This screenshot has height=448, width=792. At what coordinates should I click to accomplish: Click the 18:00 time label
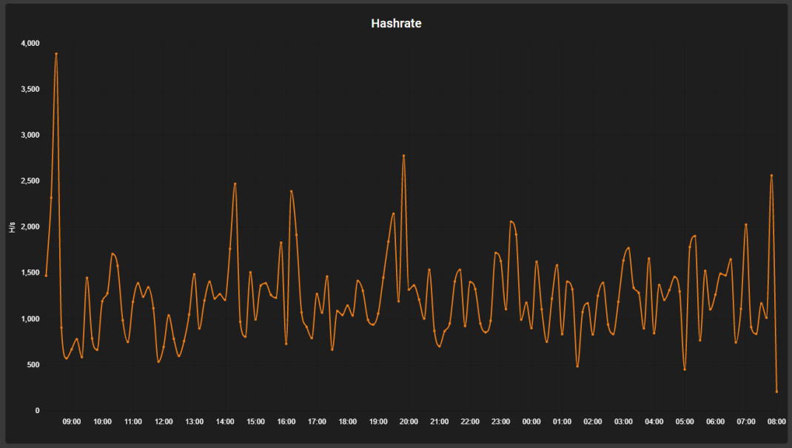click(x=347, y=422)
